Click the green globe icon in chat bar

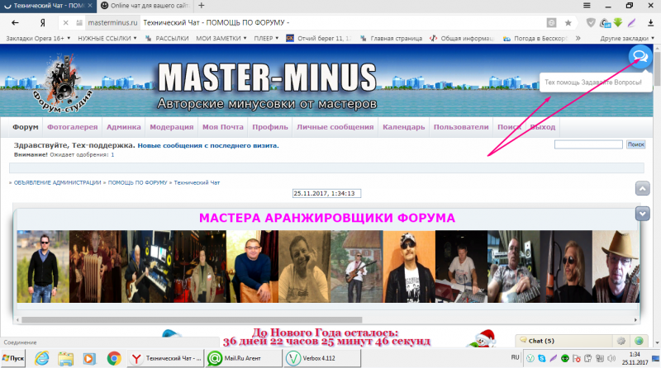639,341
